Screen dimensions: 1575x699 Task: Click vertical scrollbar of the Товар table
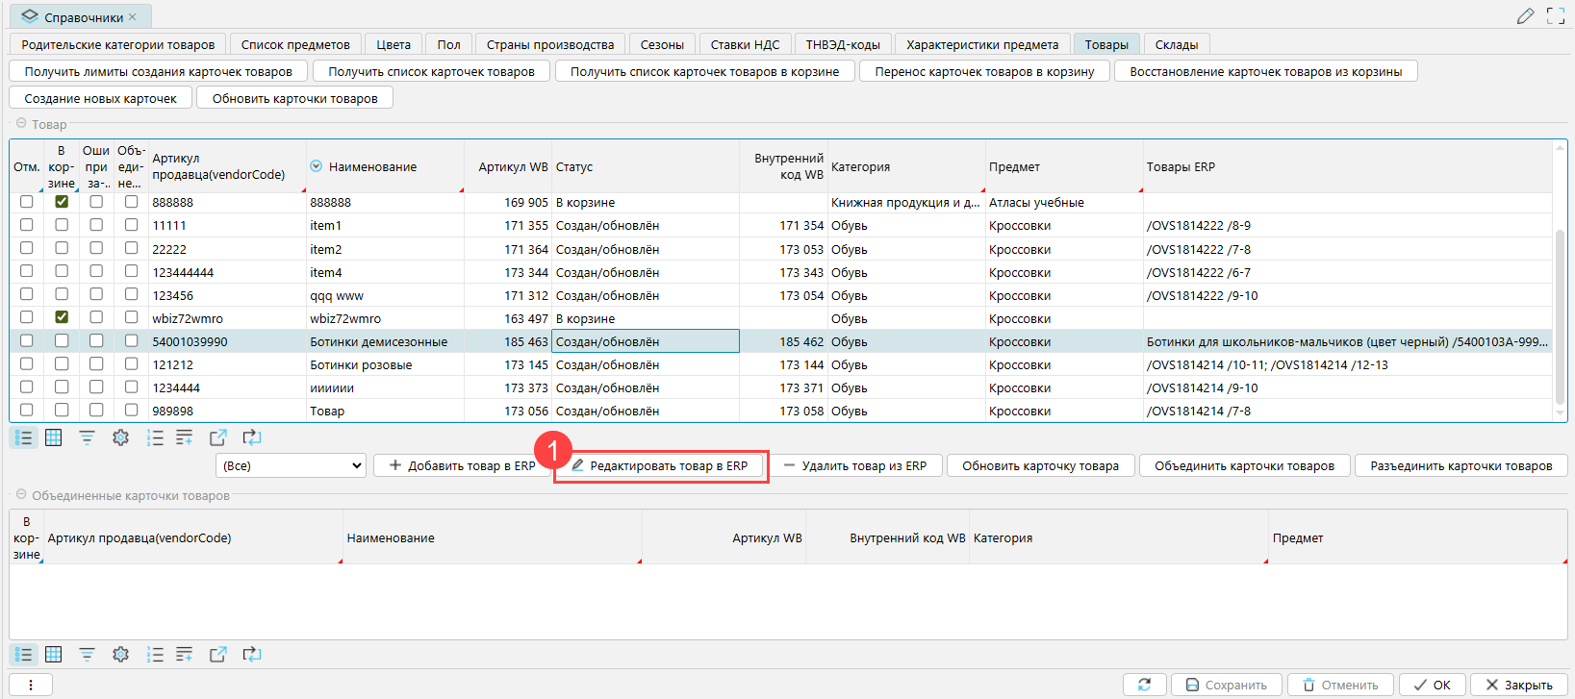coord(1560,317)
